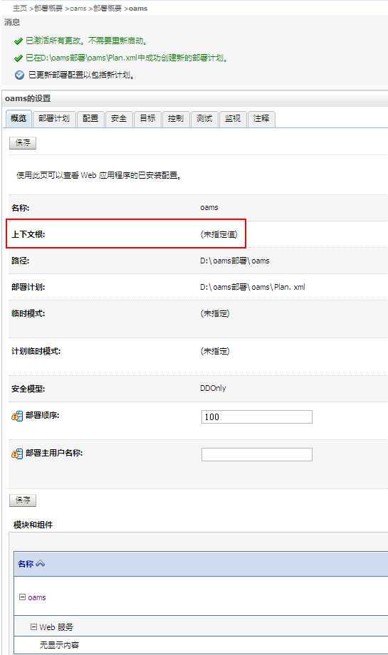
Task: Click the Plan.xml deployment plan value
Action: click(x=253, y=287)
